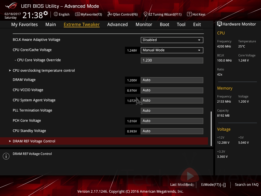
Task: Click the 2133 MHz memory frequency value
Action: [x=224, y=102]
